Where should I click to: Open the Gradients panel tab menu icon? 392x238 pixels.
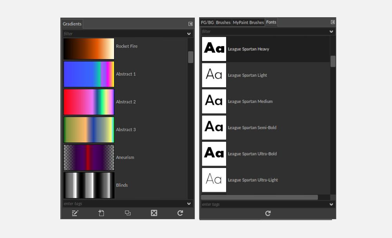[x=191, y=24]
